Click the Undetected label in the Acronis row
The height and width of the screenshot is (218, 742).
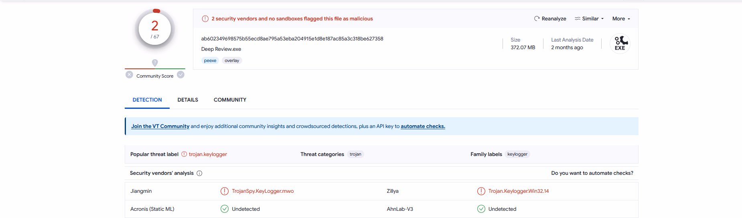pyautogui.click(x=246, y=209)
